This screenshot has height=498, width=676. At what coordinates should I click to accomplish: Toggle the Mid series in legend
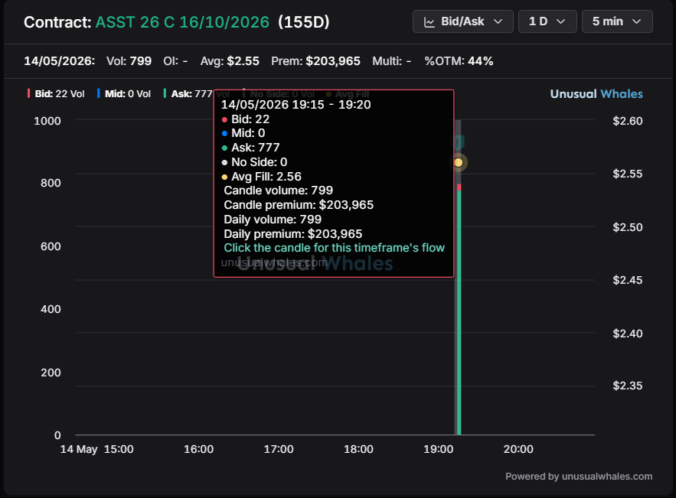pyautogui.click(x=124, y=93)
